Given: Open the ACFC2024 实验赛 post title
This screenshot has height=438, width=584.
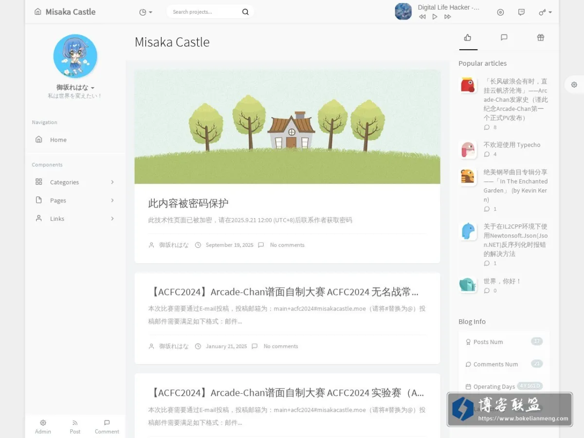Looking at the screenshot, I should tap(286, 393).
